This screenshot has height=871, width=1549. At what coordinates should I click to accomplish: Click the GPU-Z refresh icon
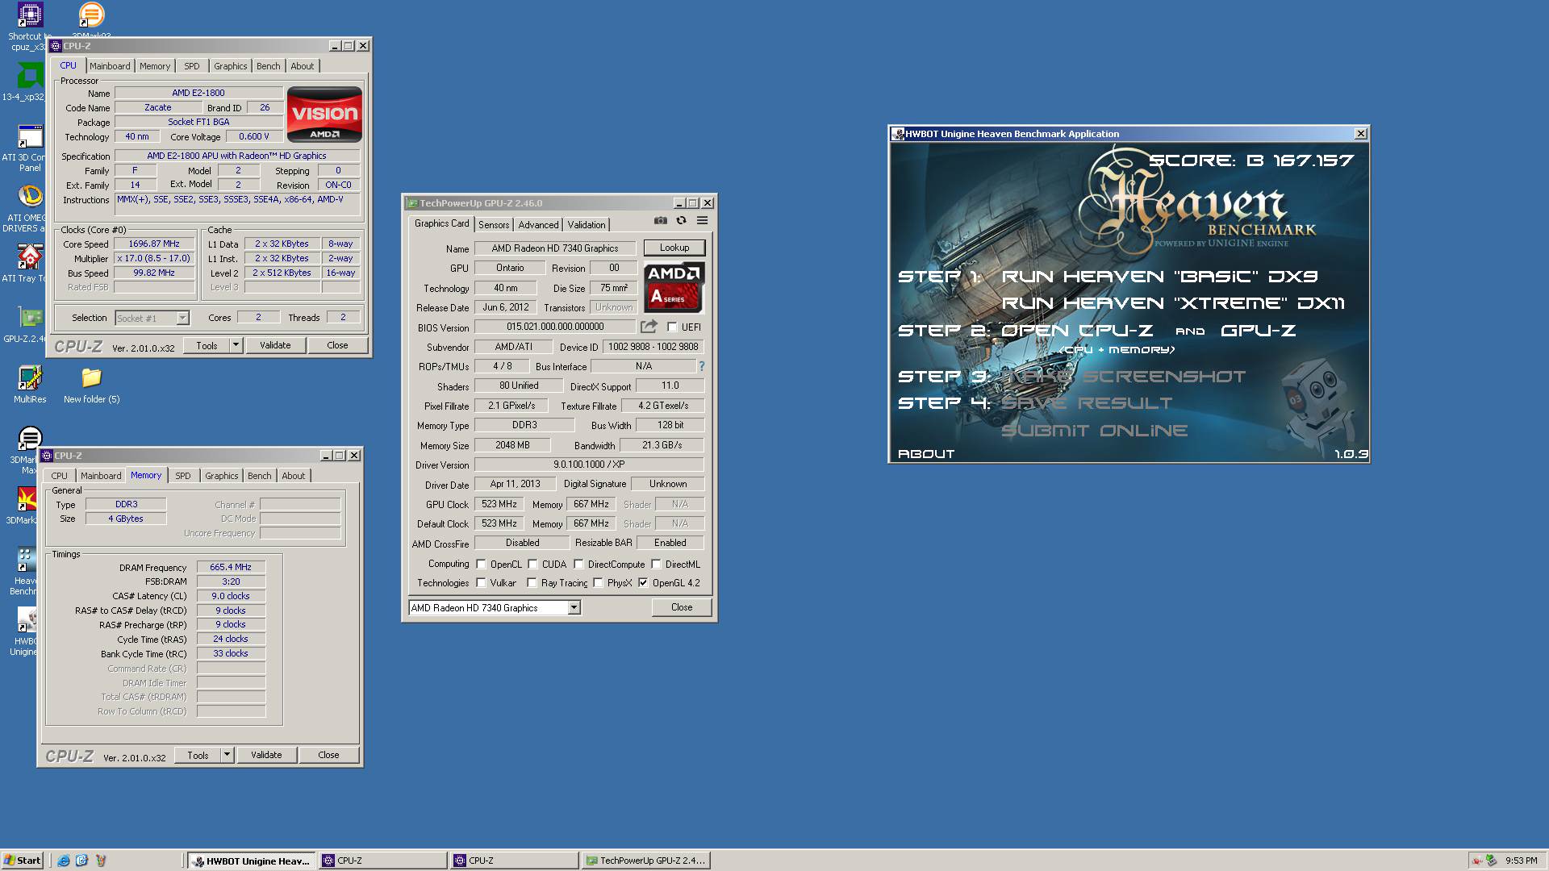682,220
